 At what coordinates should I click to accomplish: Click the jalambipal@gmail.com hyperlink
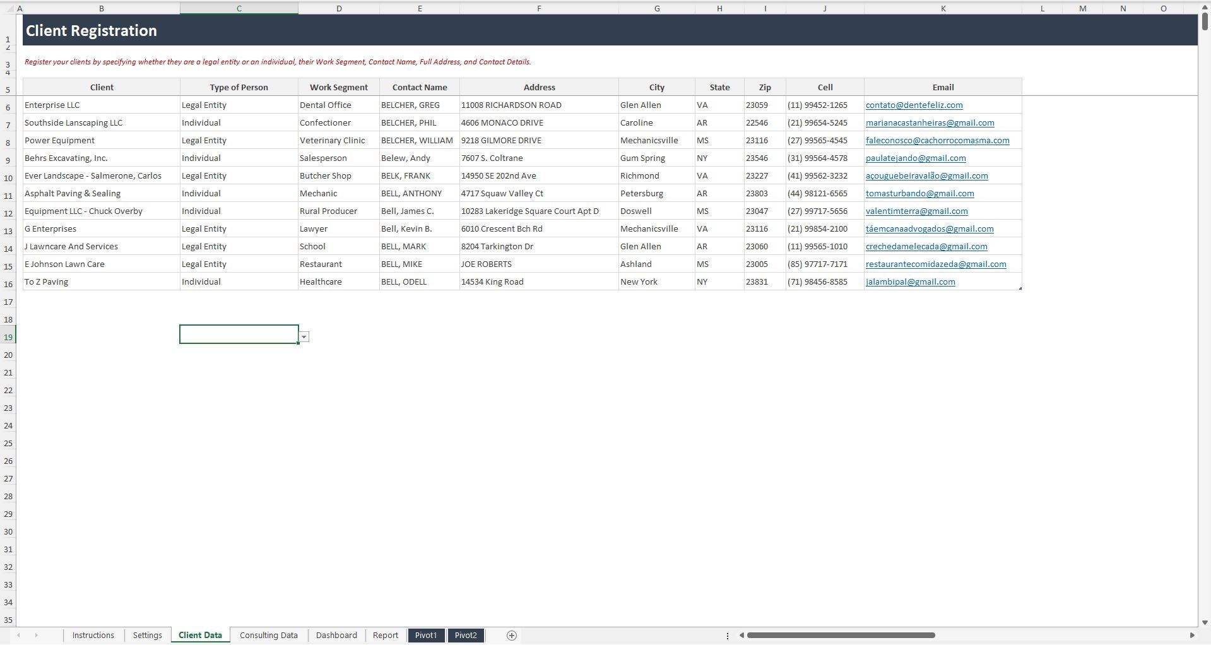(911, 281)
